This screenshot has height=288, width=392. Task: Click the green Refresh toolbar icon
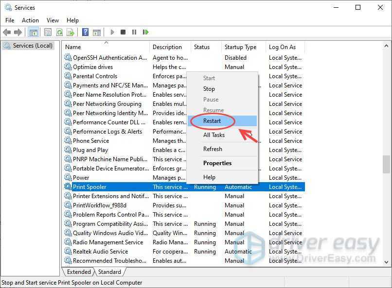click(59, 32)
